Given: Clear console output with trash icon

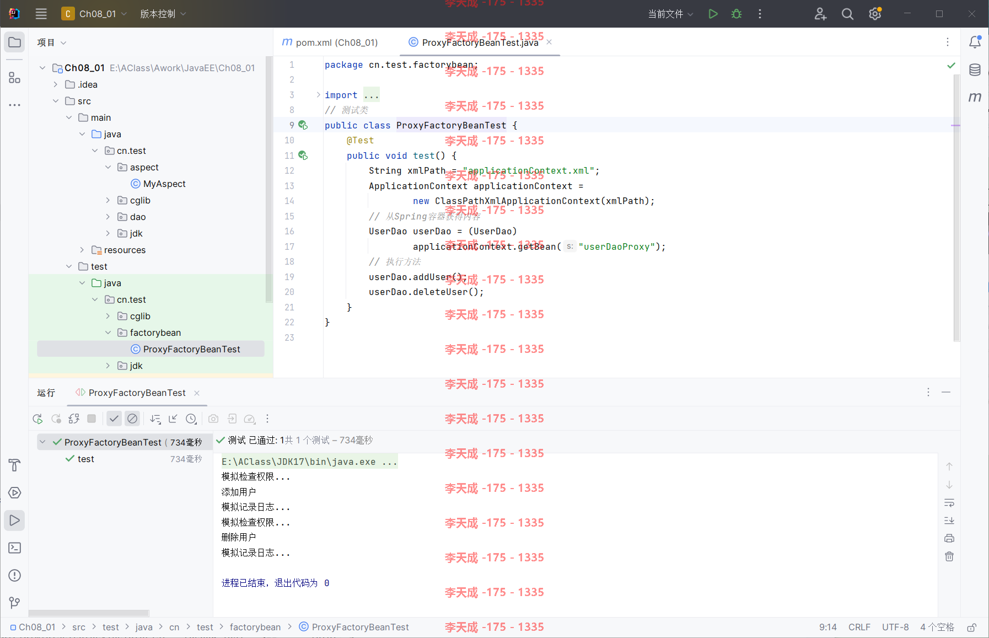Looking at the screenshot, I should [949, 556].
